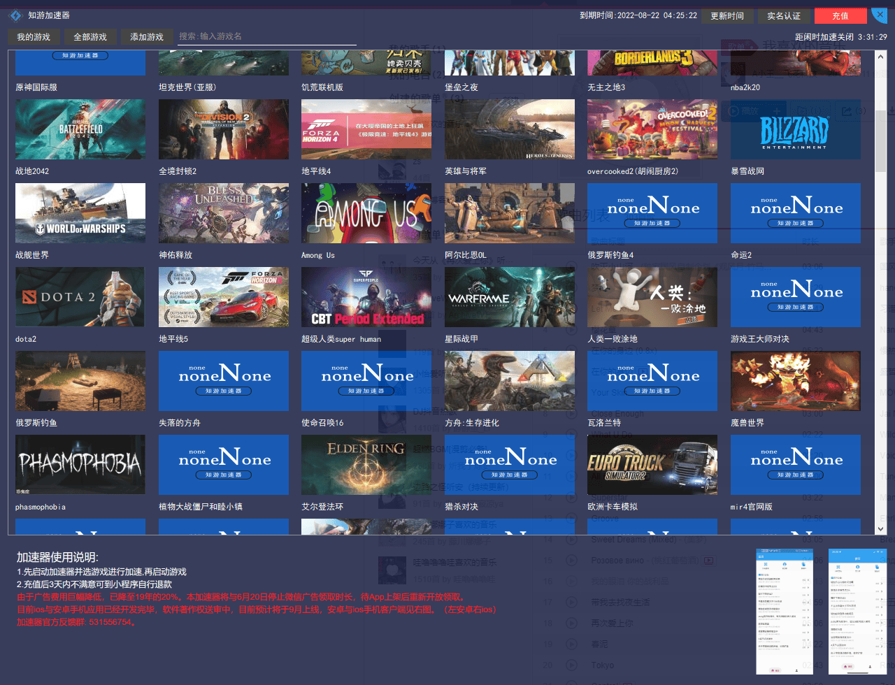This screenshot has width=895, height=685.
Task: Select the World of Warships cover
Action: (80, 213)
